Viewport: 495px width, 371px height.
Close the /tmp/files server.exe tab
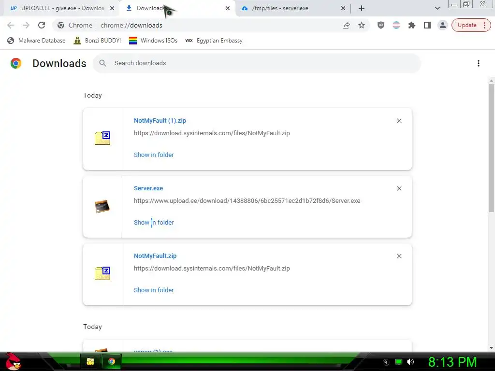(x=343, y=8)
